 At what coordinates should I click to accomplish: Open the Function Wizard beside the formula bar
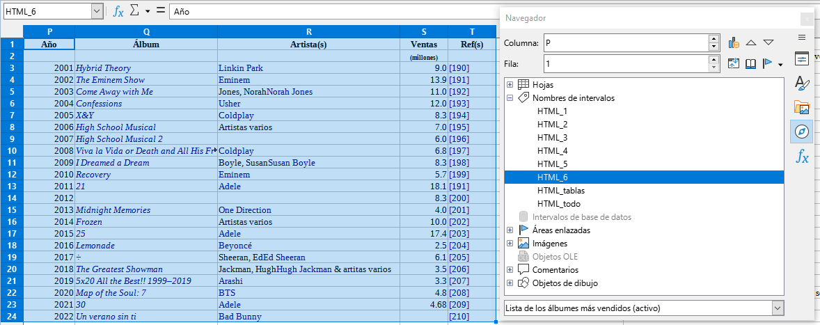pyautogui.click(x=118, y=11)
